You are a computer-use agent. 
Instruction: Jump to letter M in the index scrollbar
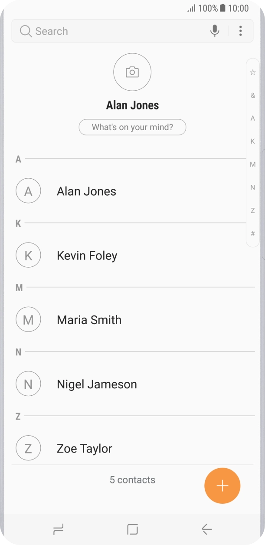[x=253, y=164]
